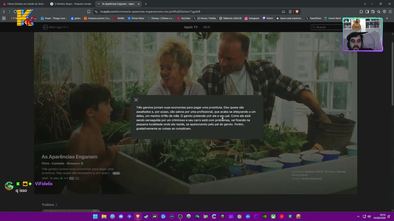Open the Disney+ bookmark
This screenshot has height=221, width=394.
[x=160, y=18]
